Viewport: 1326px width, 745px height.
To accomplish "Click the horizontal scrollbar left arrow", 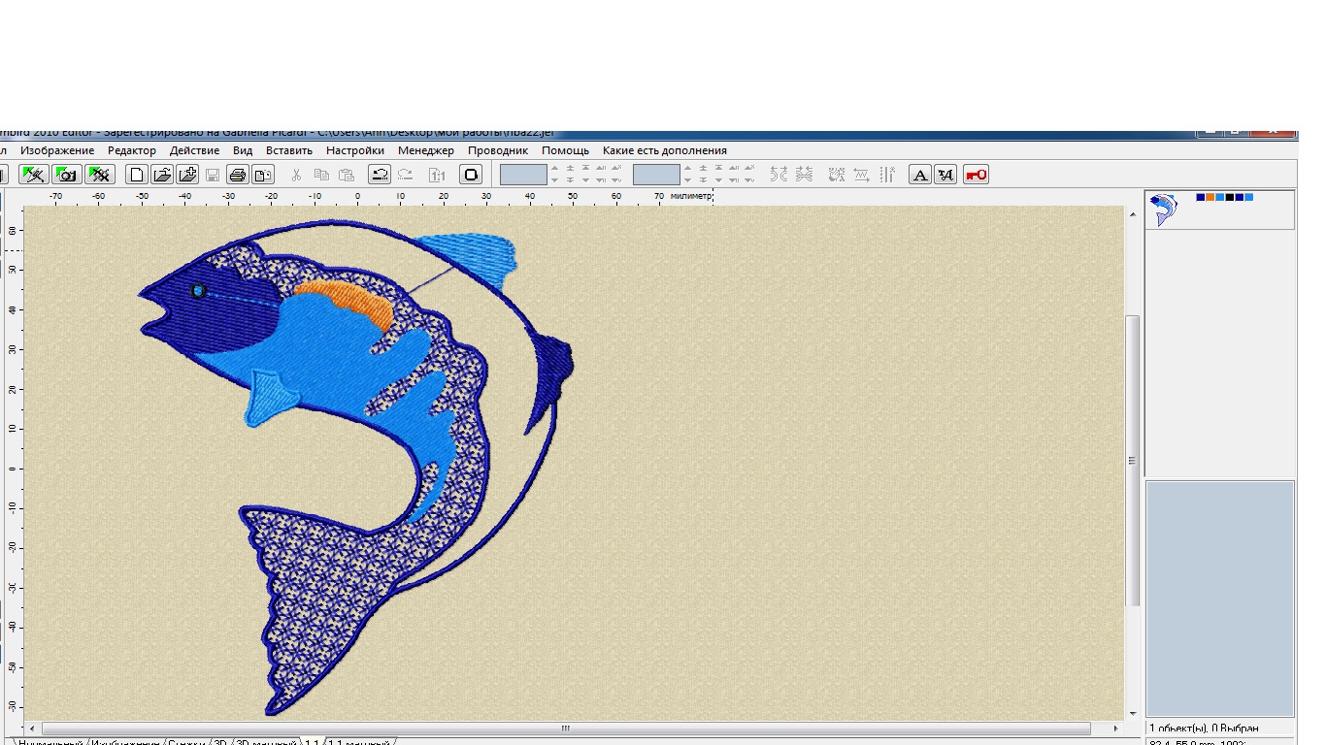I will tap(32, 729).
